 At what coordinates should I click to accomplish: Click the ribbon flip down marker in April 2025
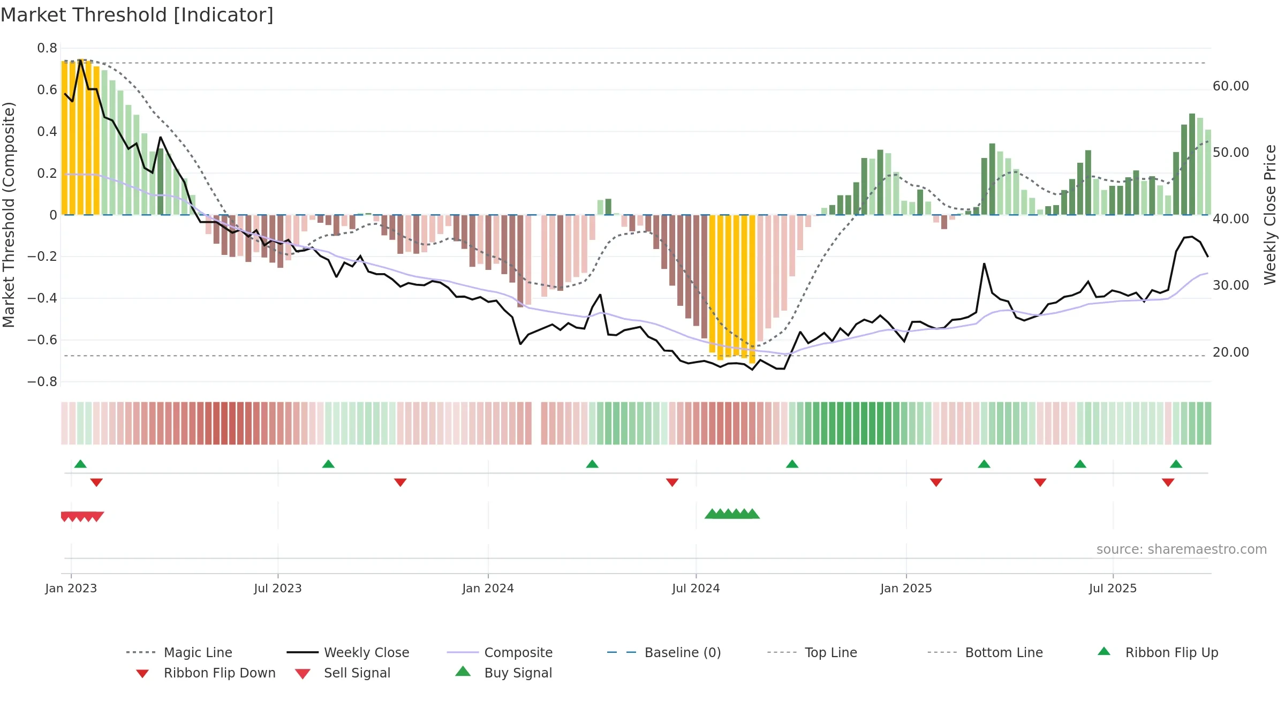1040,482
